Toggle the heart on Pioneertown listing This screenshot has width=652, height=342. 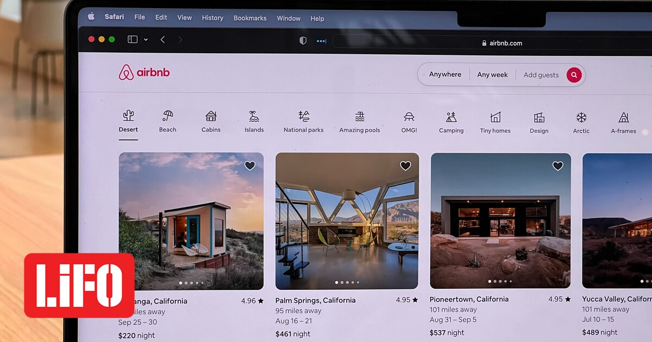[558, 166]
